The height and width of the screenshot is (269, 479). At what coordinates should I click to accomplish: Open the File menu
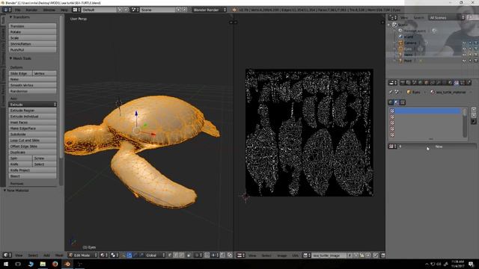coord(18,10)
